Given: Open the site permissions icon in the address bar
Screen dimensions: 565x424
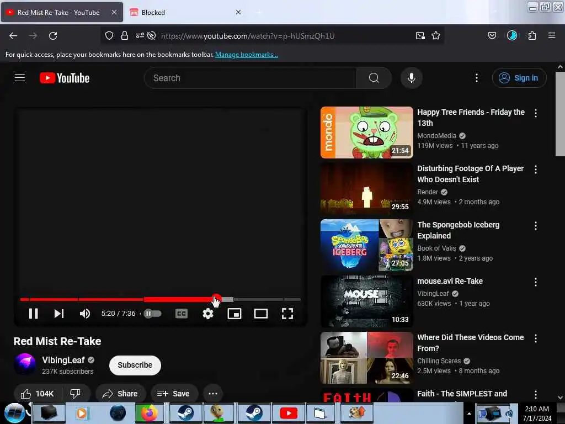Looking at the screenshot, I should click(140, 35).
